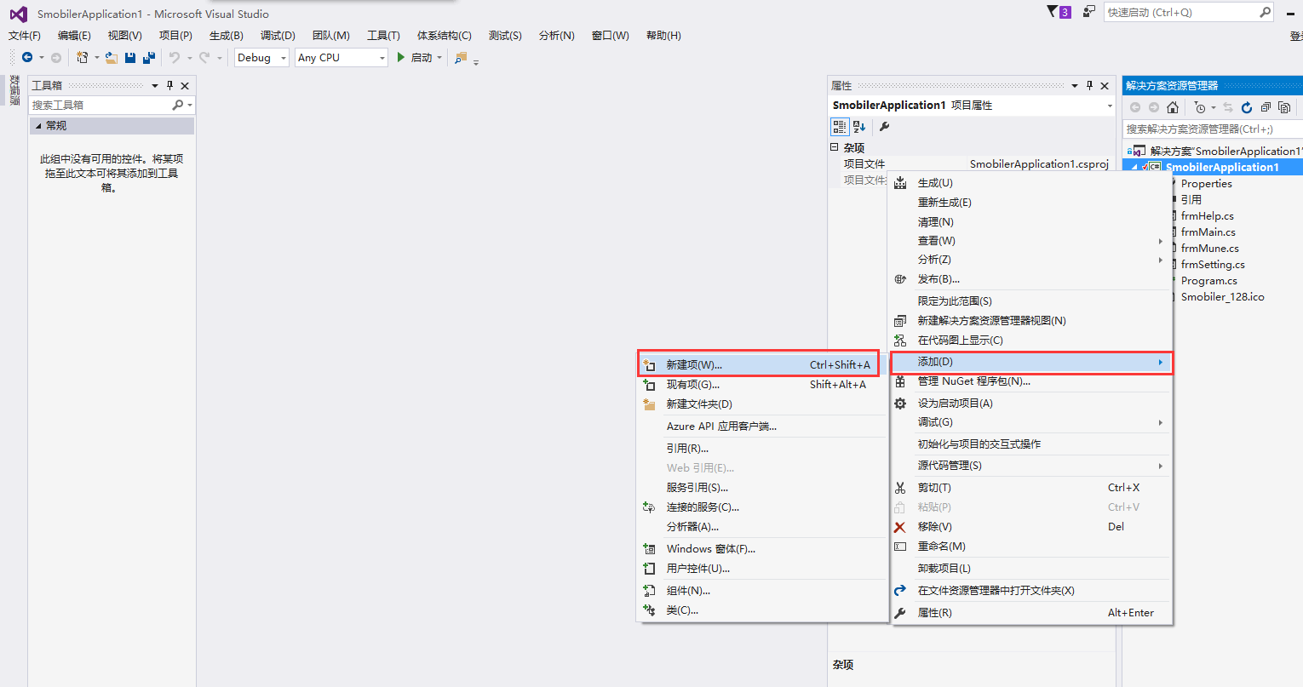Viewport: 1303px width, 687px height.
Task: Click the navigate backward toolbar icon
Action: [x=27, y=57]
